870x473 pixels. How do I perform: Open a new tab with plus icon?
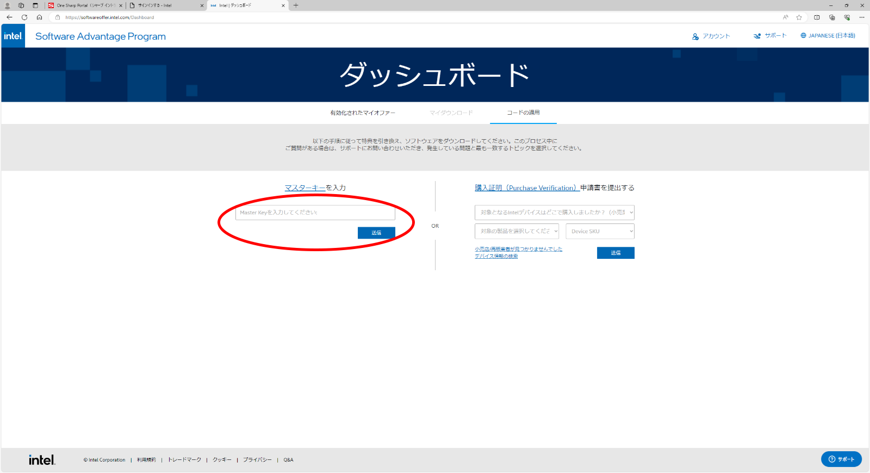(296, 5)
